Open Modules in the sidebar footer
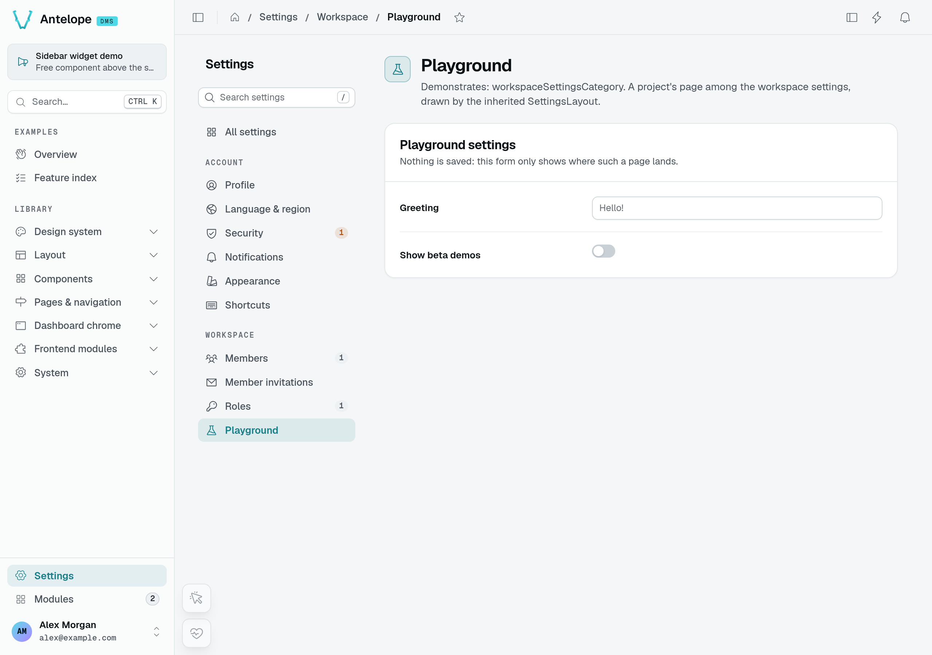Image resolution: width=932 pixels, height=655 pixels. (87, 599)
